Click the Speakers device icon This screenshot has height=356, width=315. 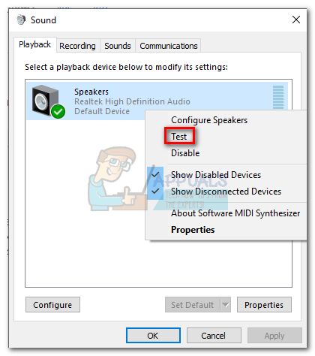[x=48, y=101]
